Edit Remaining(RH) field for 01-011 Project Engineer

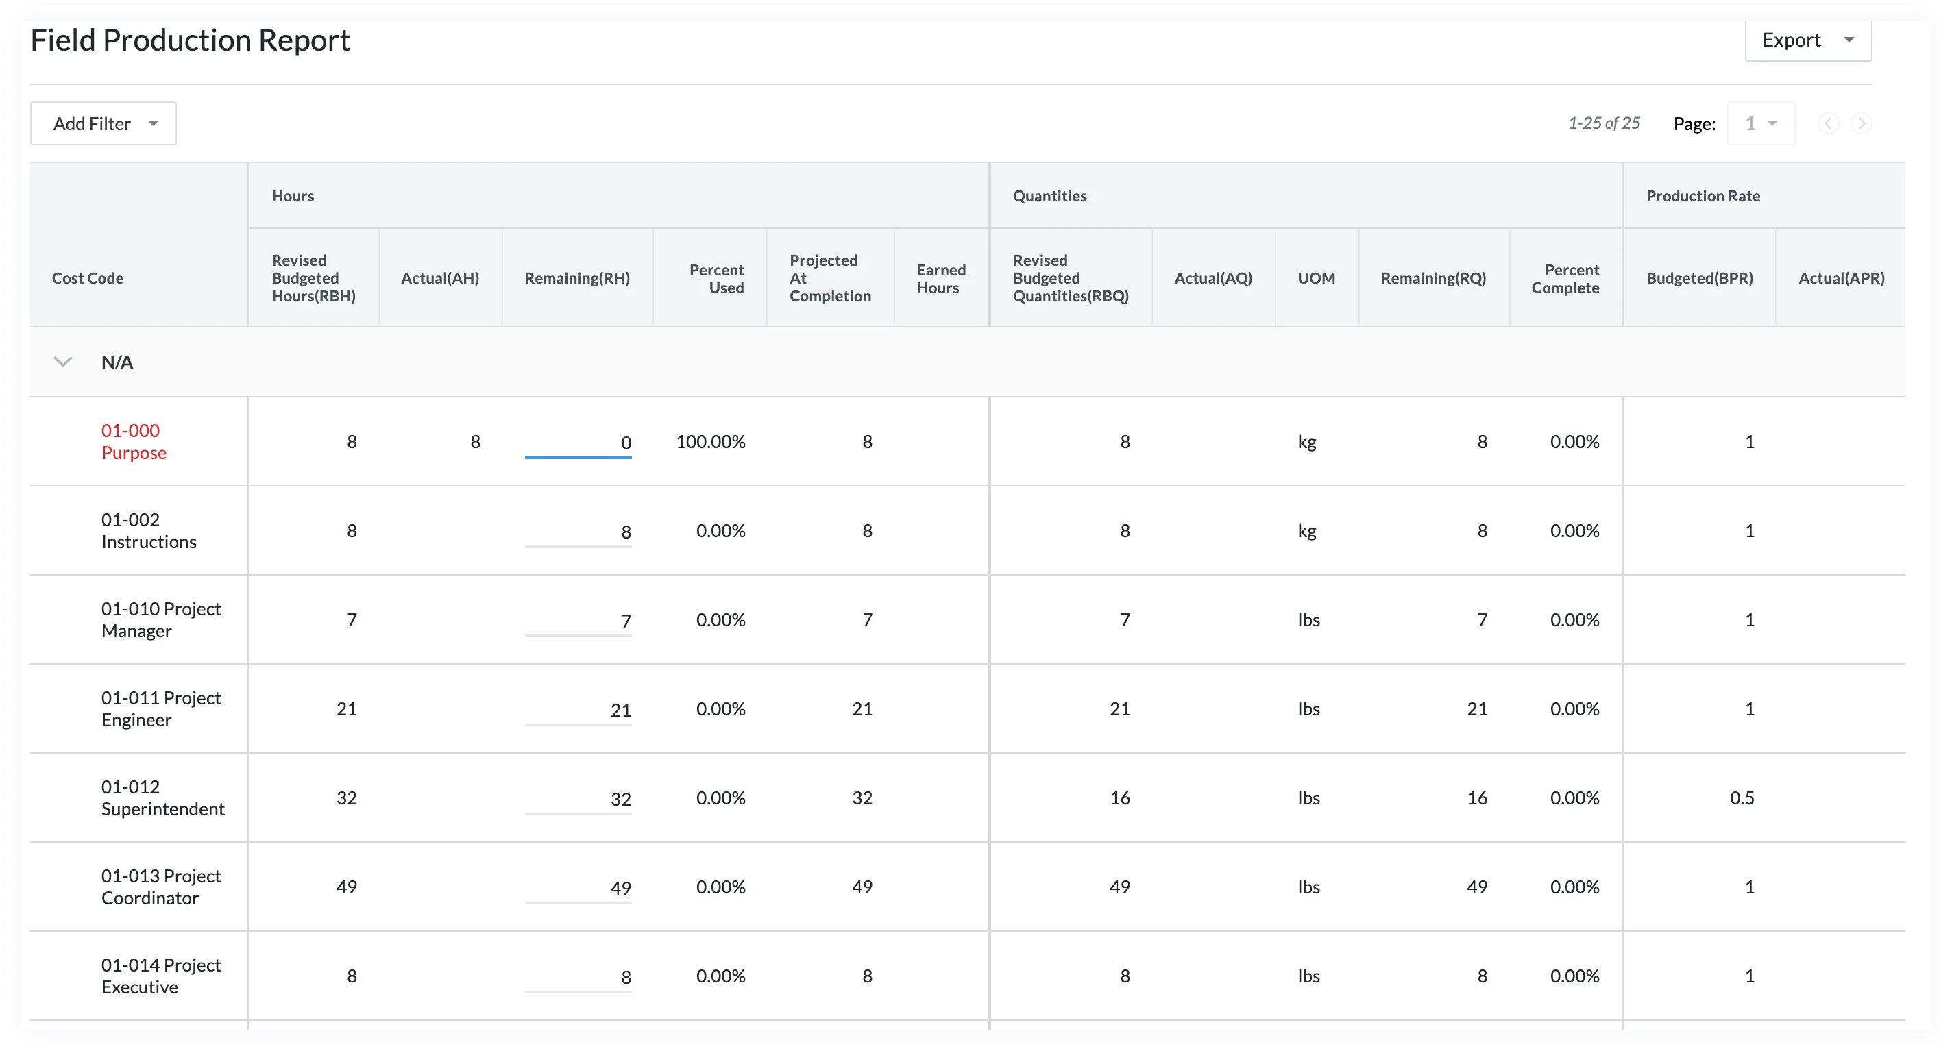coord(578,710)
